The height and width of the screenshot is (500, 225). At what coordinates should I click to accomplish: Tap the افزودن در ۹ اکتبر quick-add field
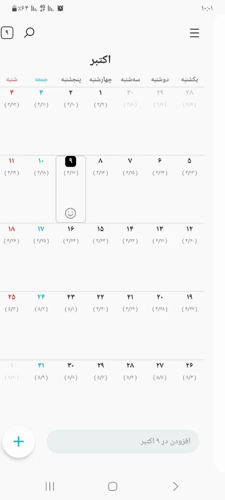pyautogui.click(x=123, y=441)
